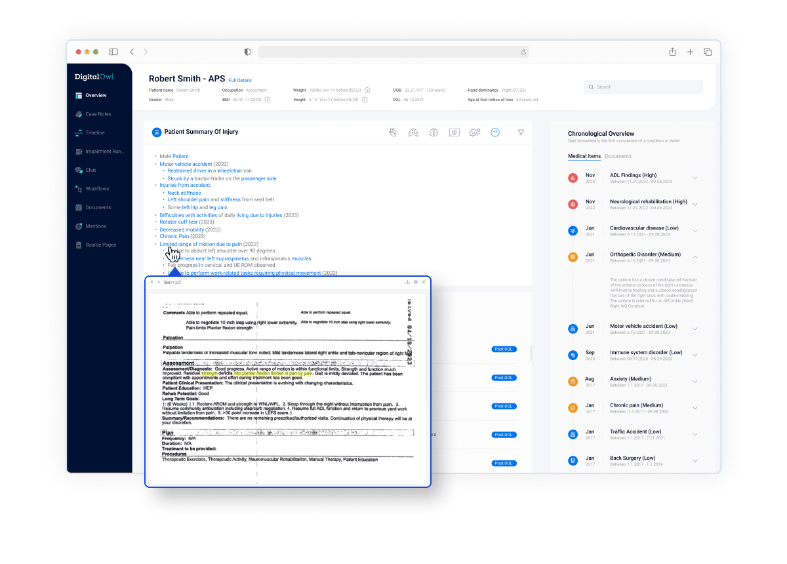The height and width of the screenshot is (564, 787).
Task: Click the privacy shield icon
Action: coord(247,52)
